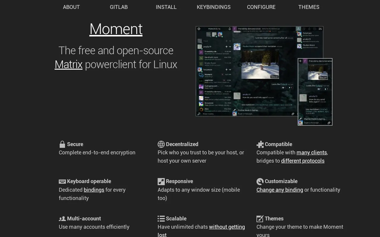Click the puzzle piece icon beside Compatible
This screenshot has height=237, width=380.
click(x=260, y=144)
